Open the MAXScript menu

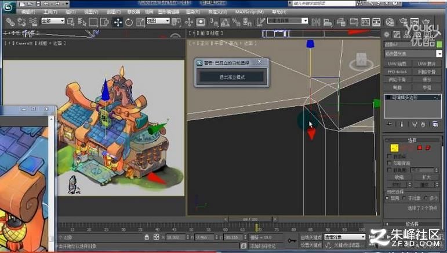[249, 12]
